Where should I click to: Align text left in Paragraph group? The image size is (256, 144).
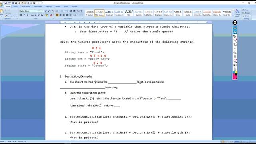57,15
